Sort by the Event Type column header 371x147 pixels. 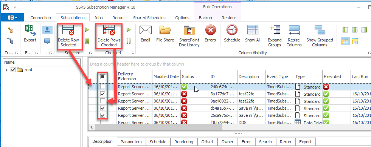pyautogui.click(x=280, y=77)
